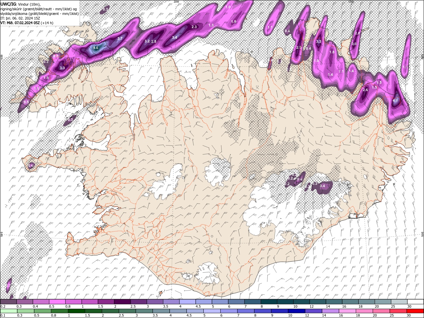Click the 9.6 precipitation value on map
Viewport: 424px width, 318px height.
click(96, 48)
